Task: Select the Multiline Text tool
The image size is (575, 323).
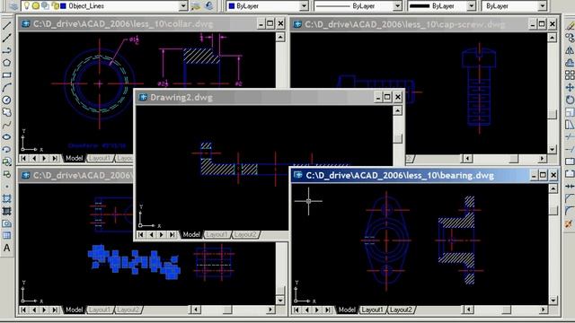Action: point(6,249)
